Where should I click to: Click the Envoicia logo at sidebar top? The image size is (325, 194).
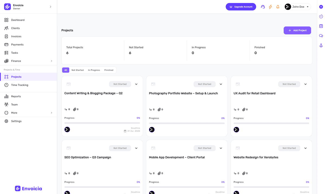click(x=7, y=6)
